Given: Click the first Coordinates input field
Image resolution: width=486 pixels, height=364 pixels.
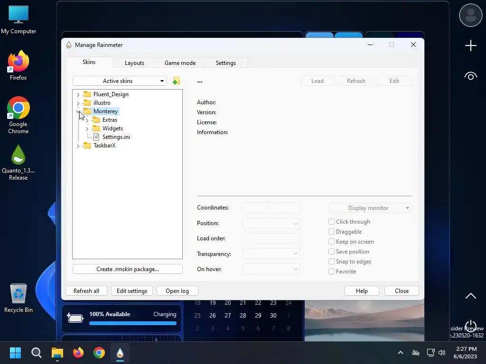Looking at the screenshot, I should point(257,208).
